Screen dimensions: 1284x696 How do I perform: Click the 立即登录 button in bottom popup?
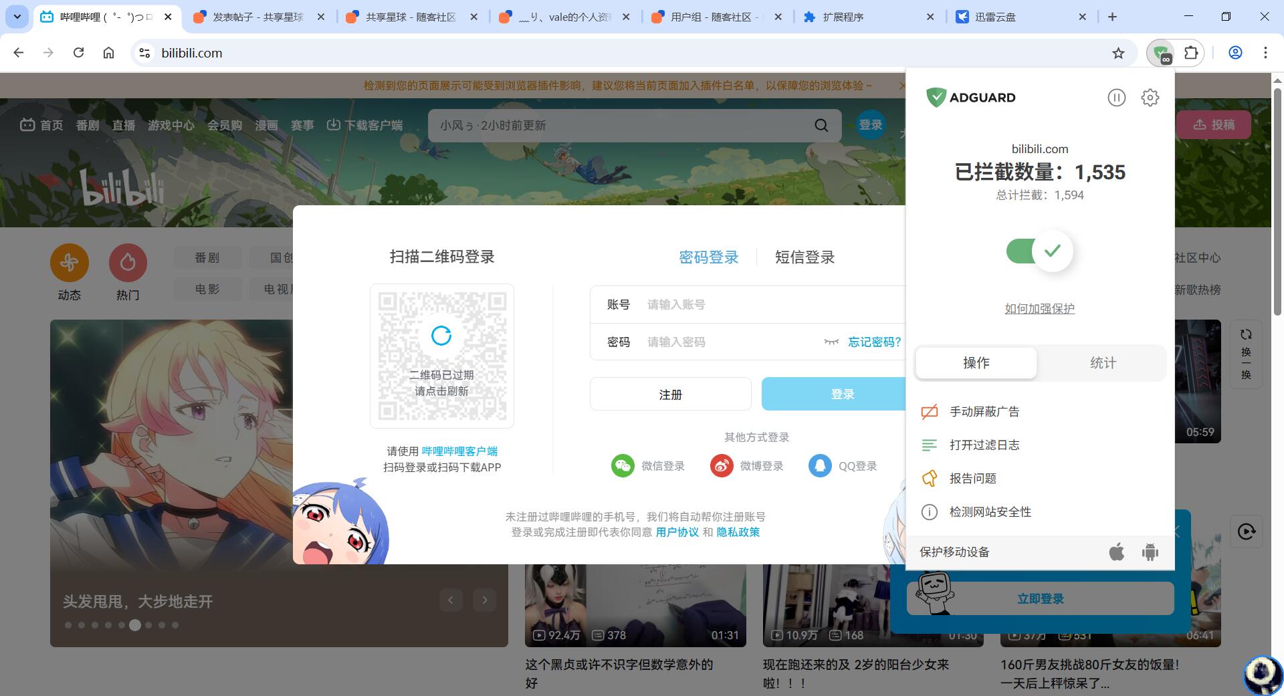click(1040, 599)
